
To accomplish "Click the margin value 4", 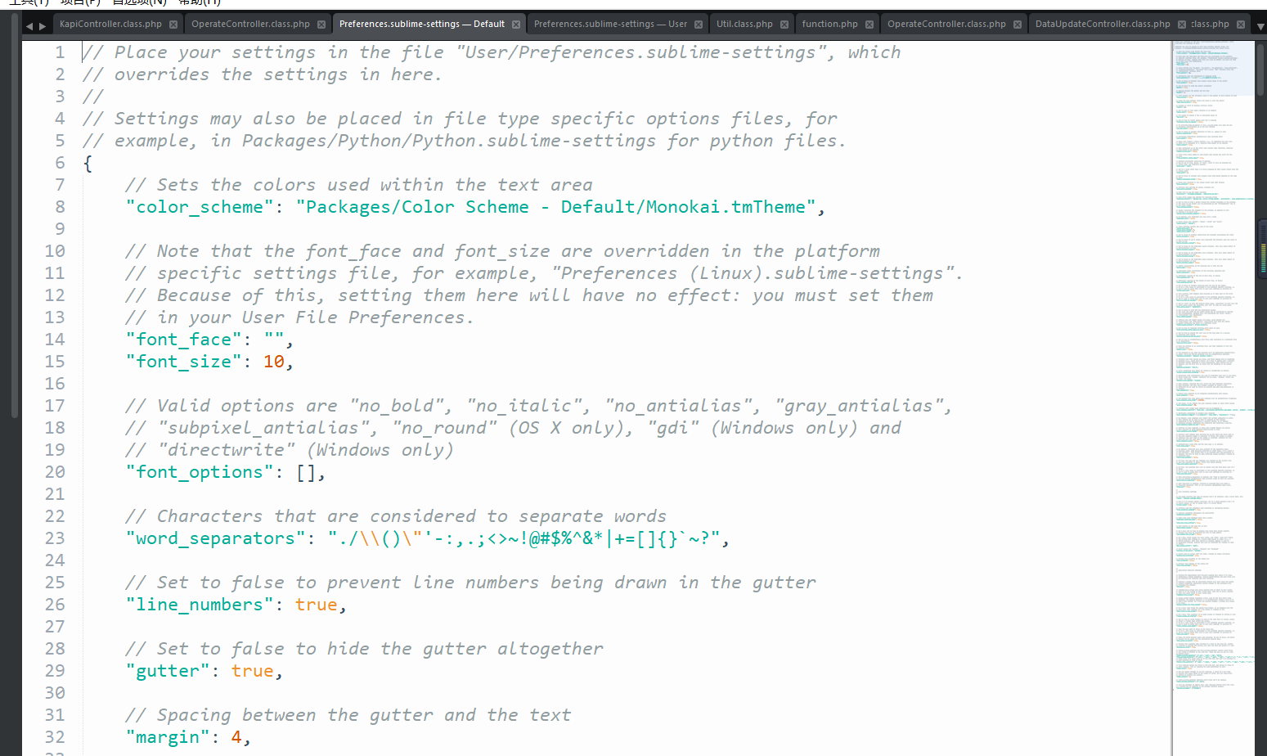I will point(236,737).
